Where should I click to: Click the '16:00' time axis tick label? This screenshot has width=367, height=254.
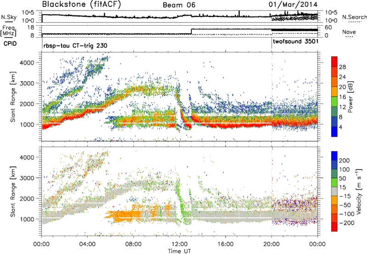point(225,244)
